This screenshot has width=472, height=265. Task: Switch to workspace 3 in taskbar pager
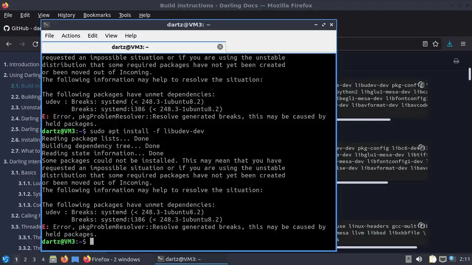(x=34, y=259)
